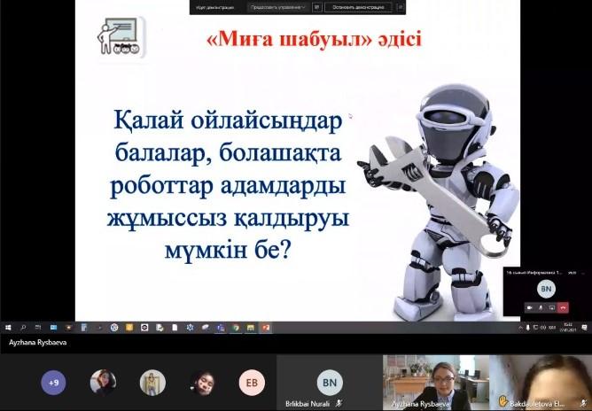
Task: Click the PowerPoint icon in the taskbar
Action: coord(265,328)
